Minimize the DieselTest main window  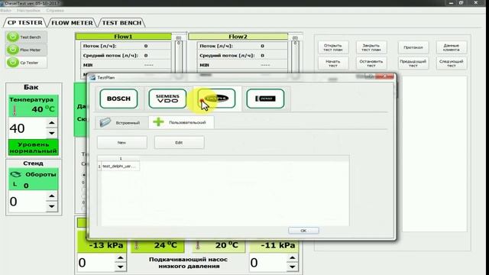pos(452,3)
